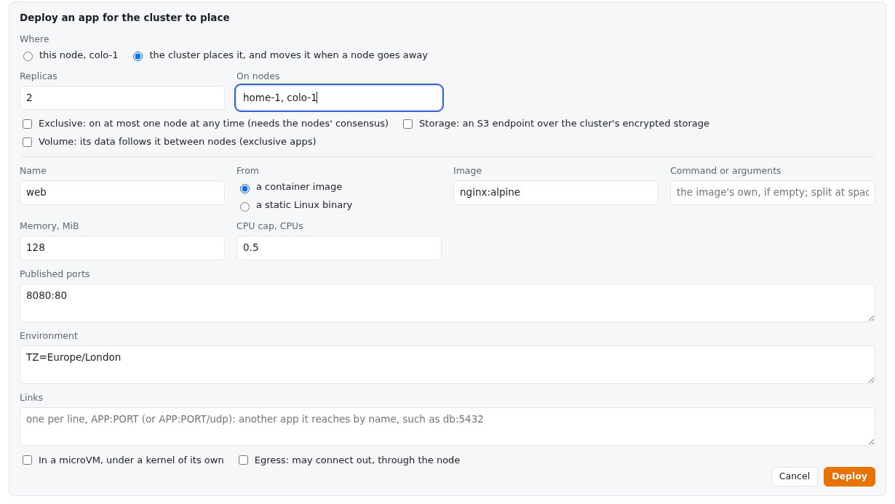895x504 pixels.
Task: Click the Published ports text area
Action: (x=447, y=303)
